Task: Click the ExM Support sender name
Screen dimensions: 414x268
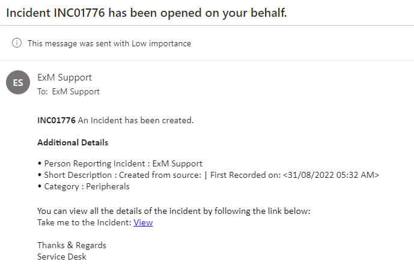Action: (64, 78)
